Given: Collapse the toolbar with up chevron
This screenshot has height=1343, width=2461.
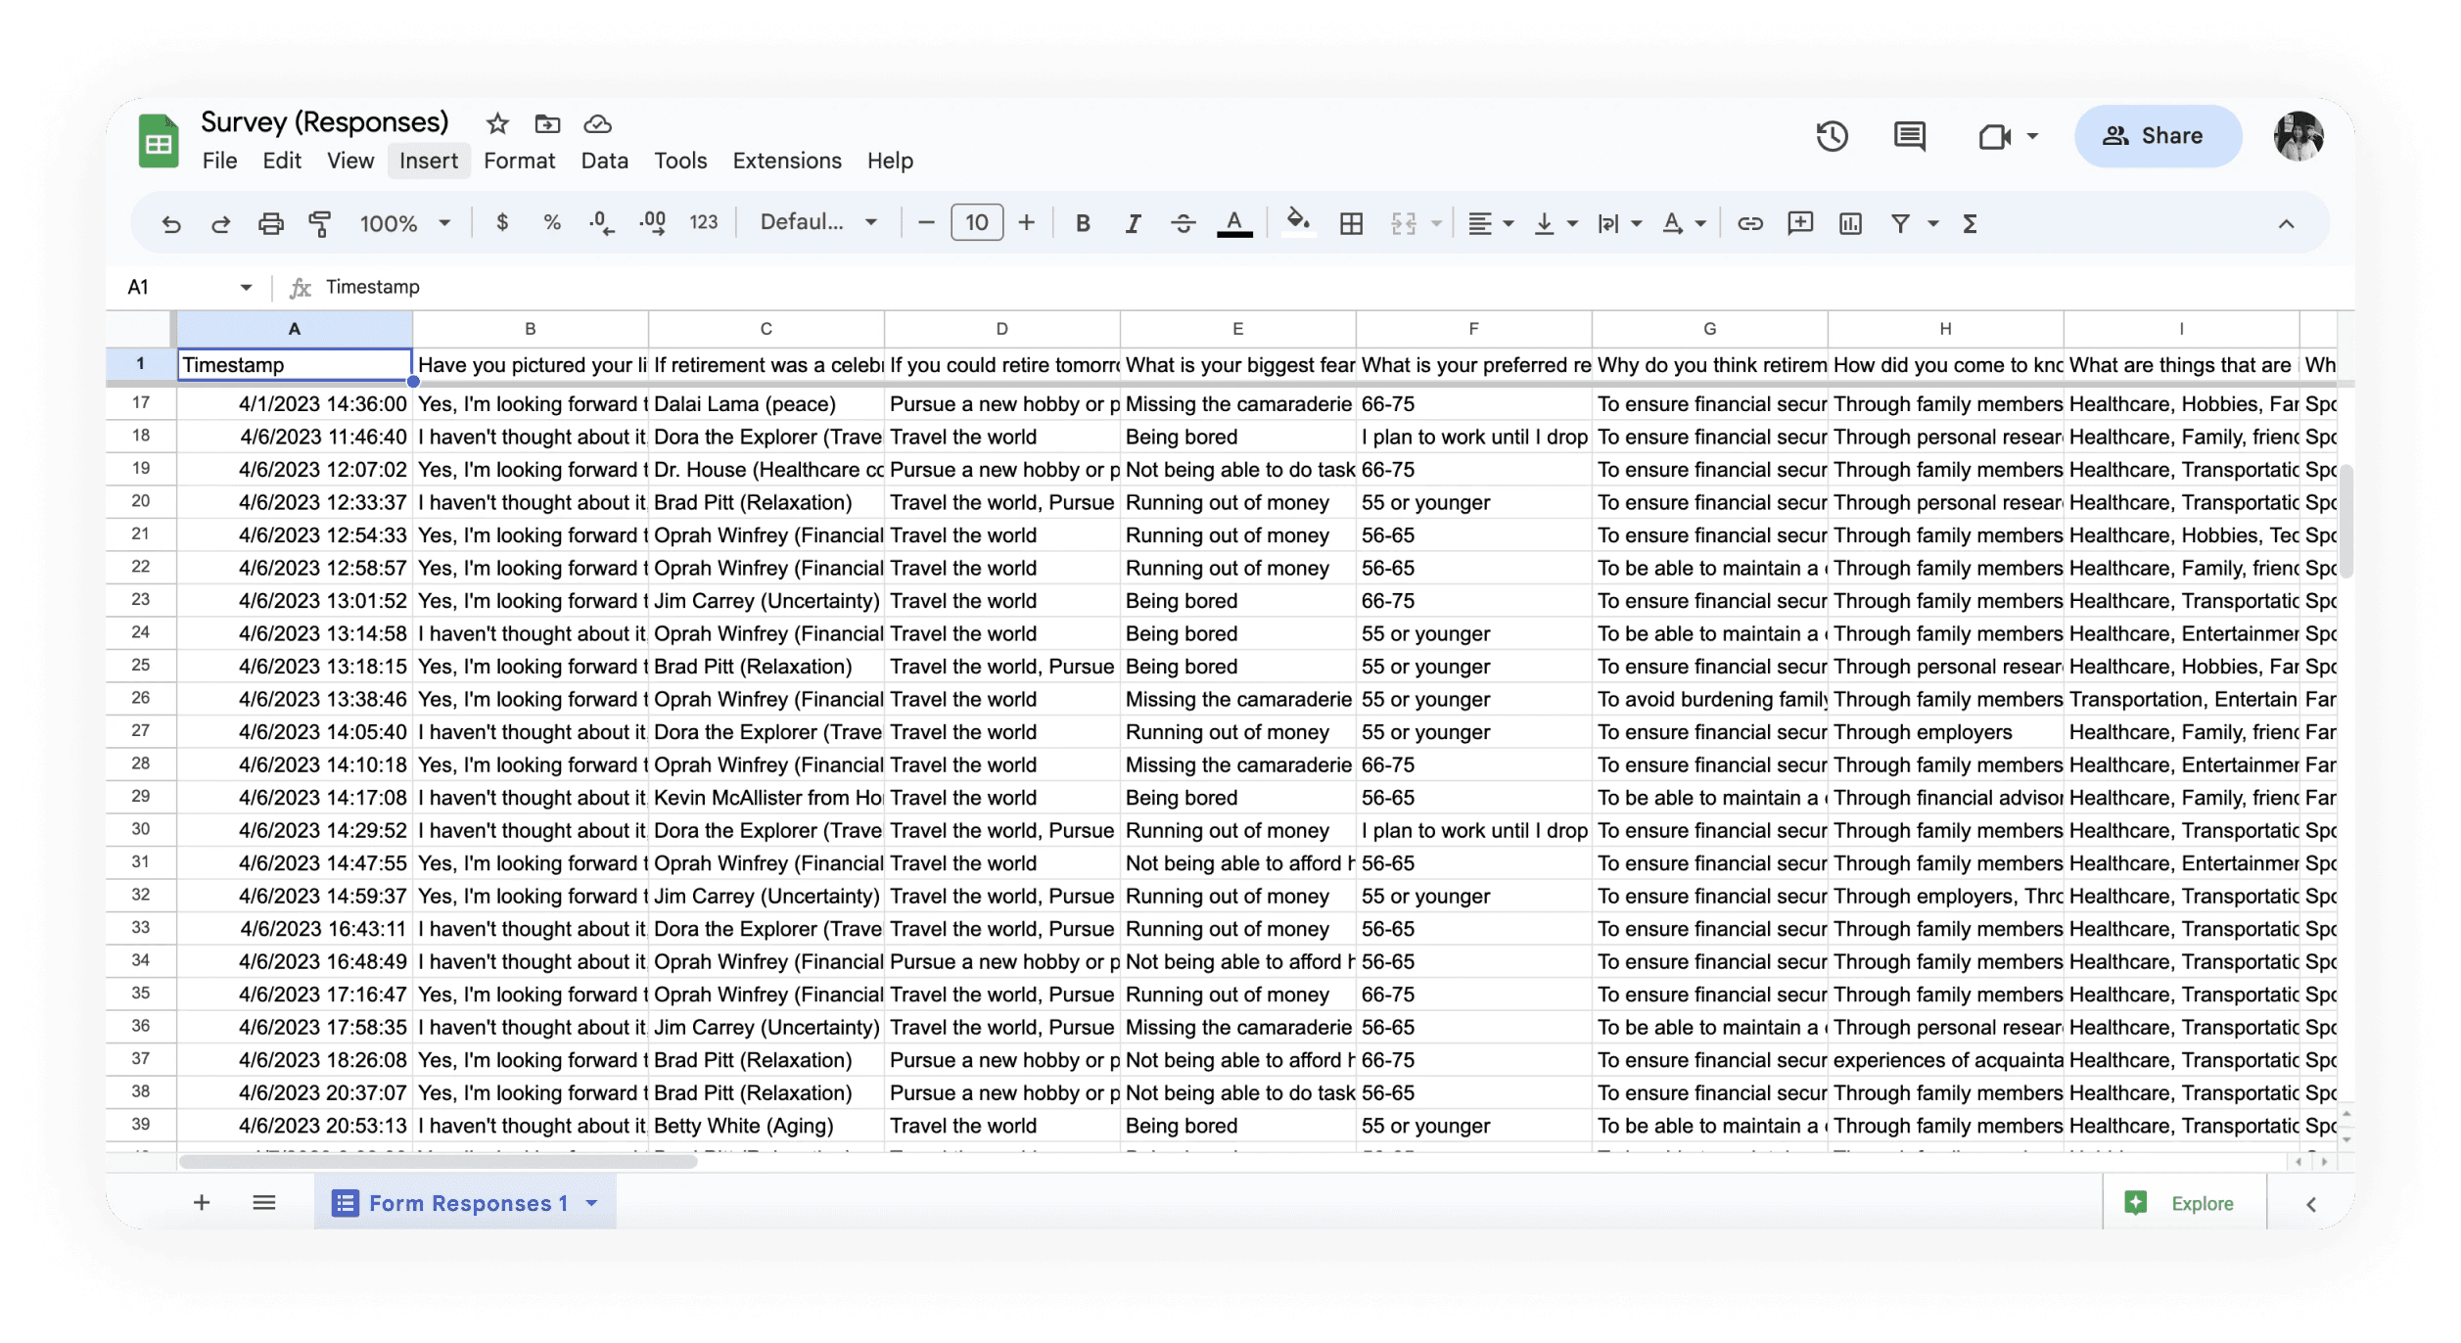Looking at the screenshot, I should click(x=2286, y=224).
